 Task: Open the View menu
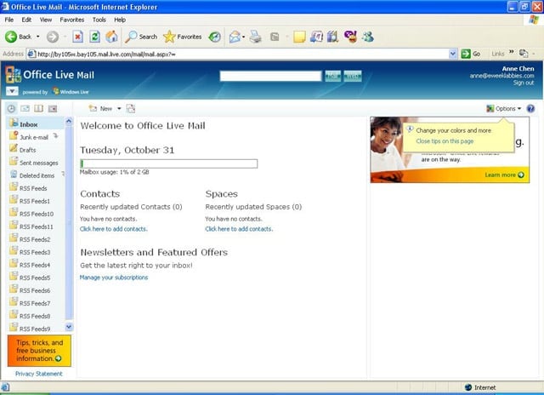pyautogui.click(x=45, y=20)
